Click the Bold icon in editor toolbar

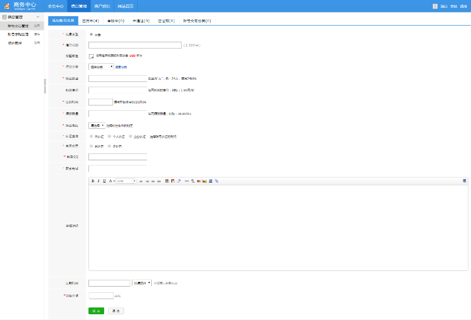pyautogui.click(x=93, y=181)
